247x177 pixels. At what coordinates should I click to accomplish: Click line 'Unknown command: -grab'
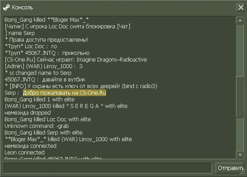tap(37, 126)
